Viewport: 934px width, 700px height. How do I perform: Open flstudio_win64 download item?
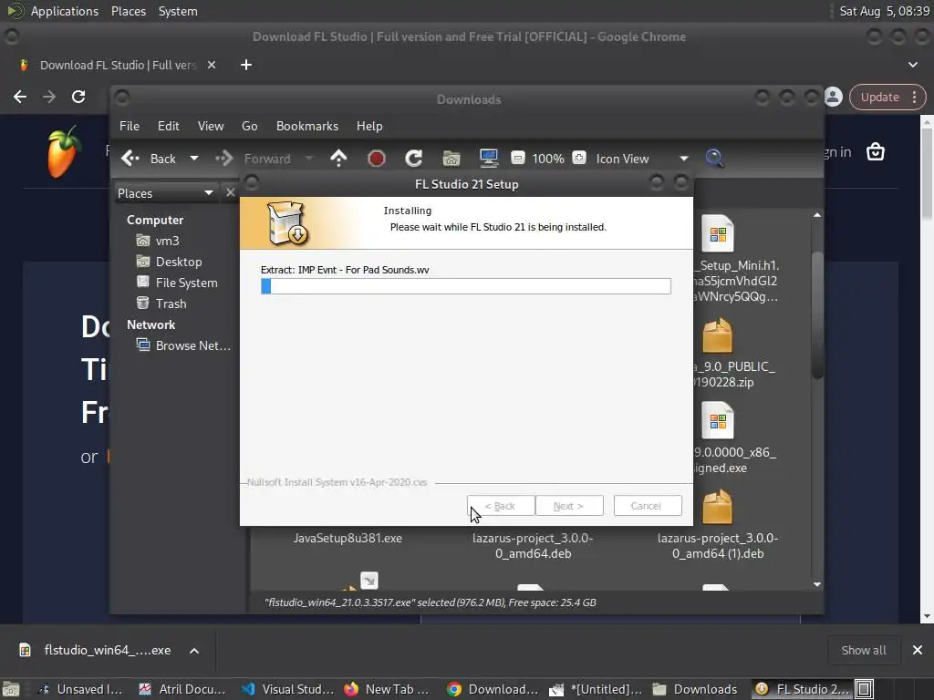95,651
